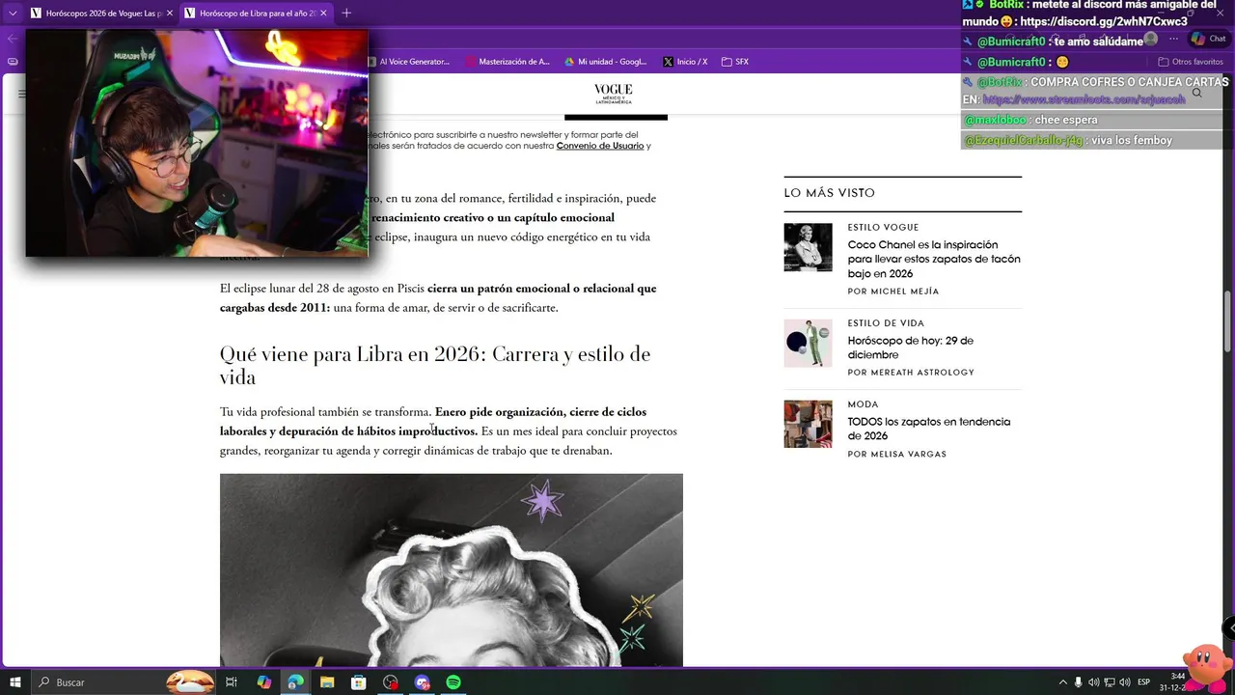
Task: Open the volume control tray icon
Action: tap(1125, 682)
